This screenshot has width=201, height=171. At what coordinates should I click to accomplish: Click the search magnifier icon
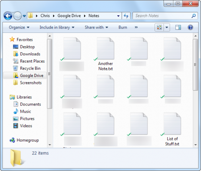(194, 16)
